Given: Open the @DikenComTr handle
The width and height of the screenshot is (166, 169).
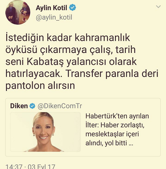Looking at the screenshot, I should (x=60, y=106).
